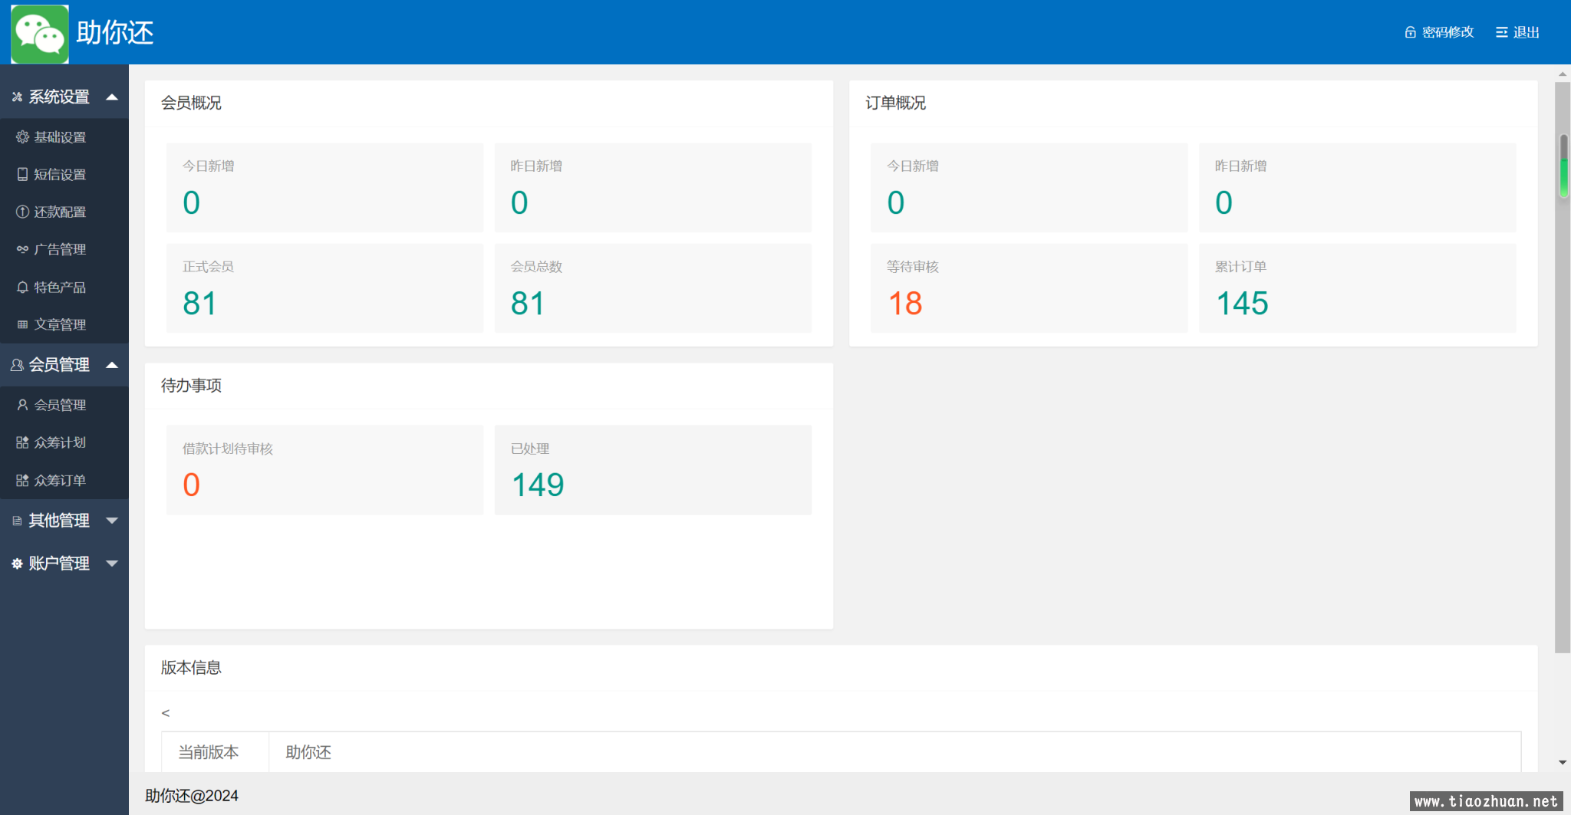Click the 订单概况 panel heading
This screenshot has height=815, width=1571.
tap(895, 103)
